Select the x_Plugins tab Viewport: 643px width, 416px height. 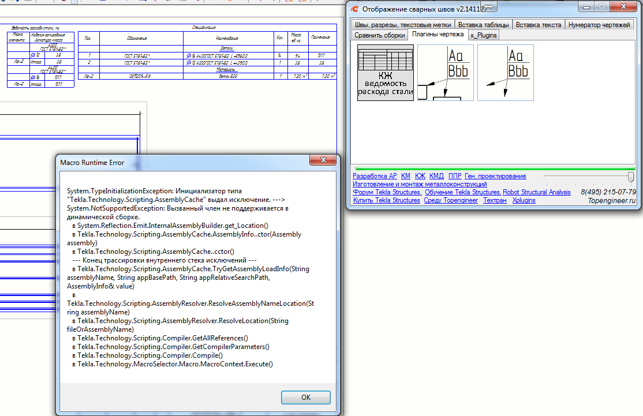pos(484,35)
